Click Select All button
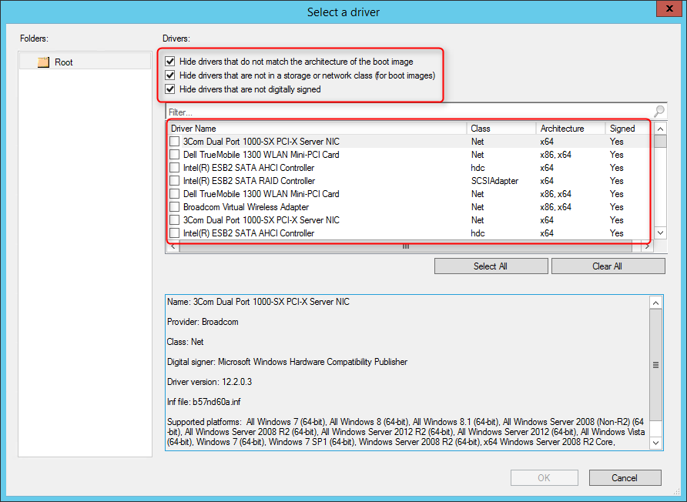The height and width of the screenshot is (502, 687). pos(491,266)
